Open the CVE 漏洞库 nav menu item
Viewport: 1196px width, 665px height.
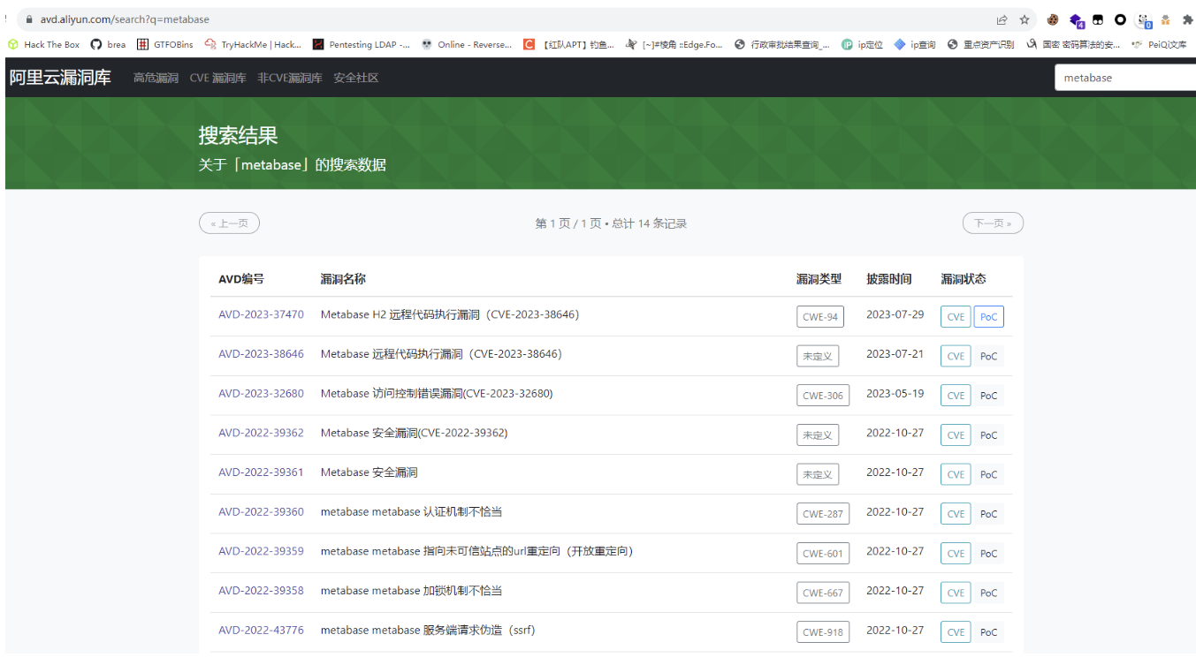pyautogui.click(x=217, y=78)
